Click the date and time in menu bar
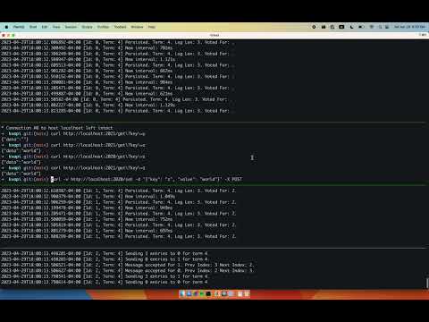Screen dimensions: 429x322 click(x=409, y=27)
